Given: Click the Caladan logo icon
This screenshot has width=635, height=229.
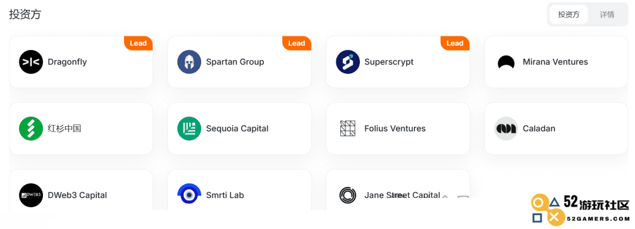Looking at the screenshot, I should (506, 129).
